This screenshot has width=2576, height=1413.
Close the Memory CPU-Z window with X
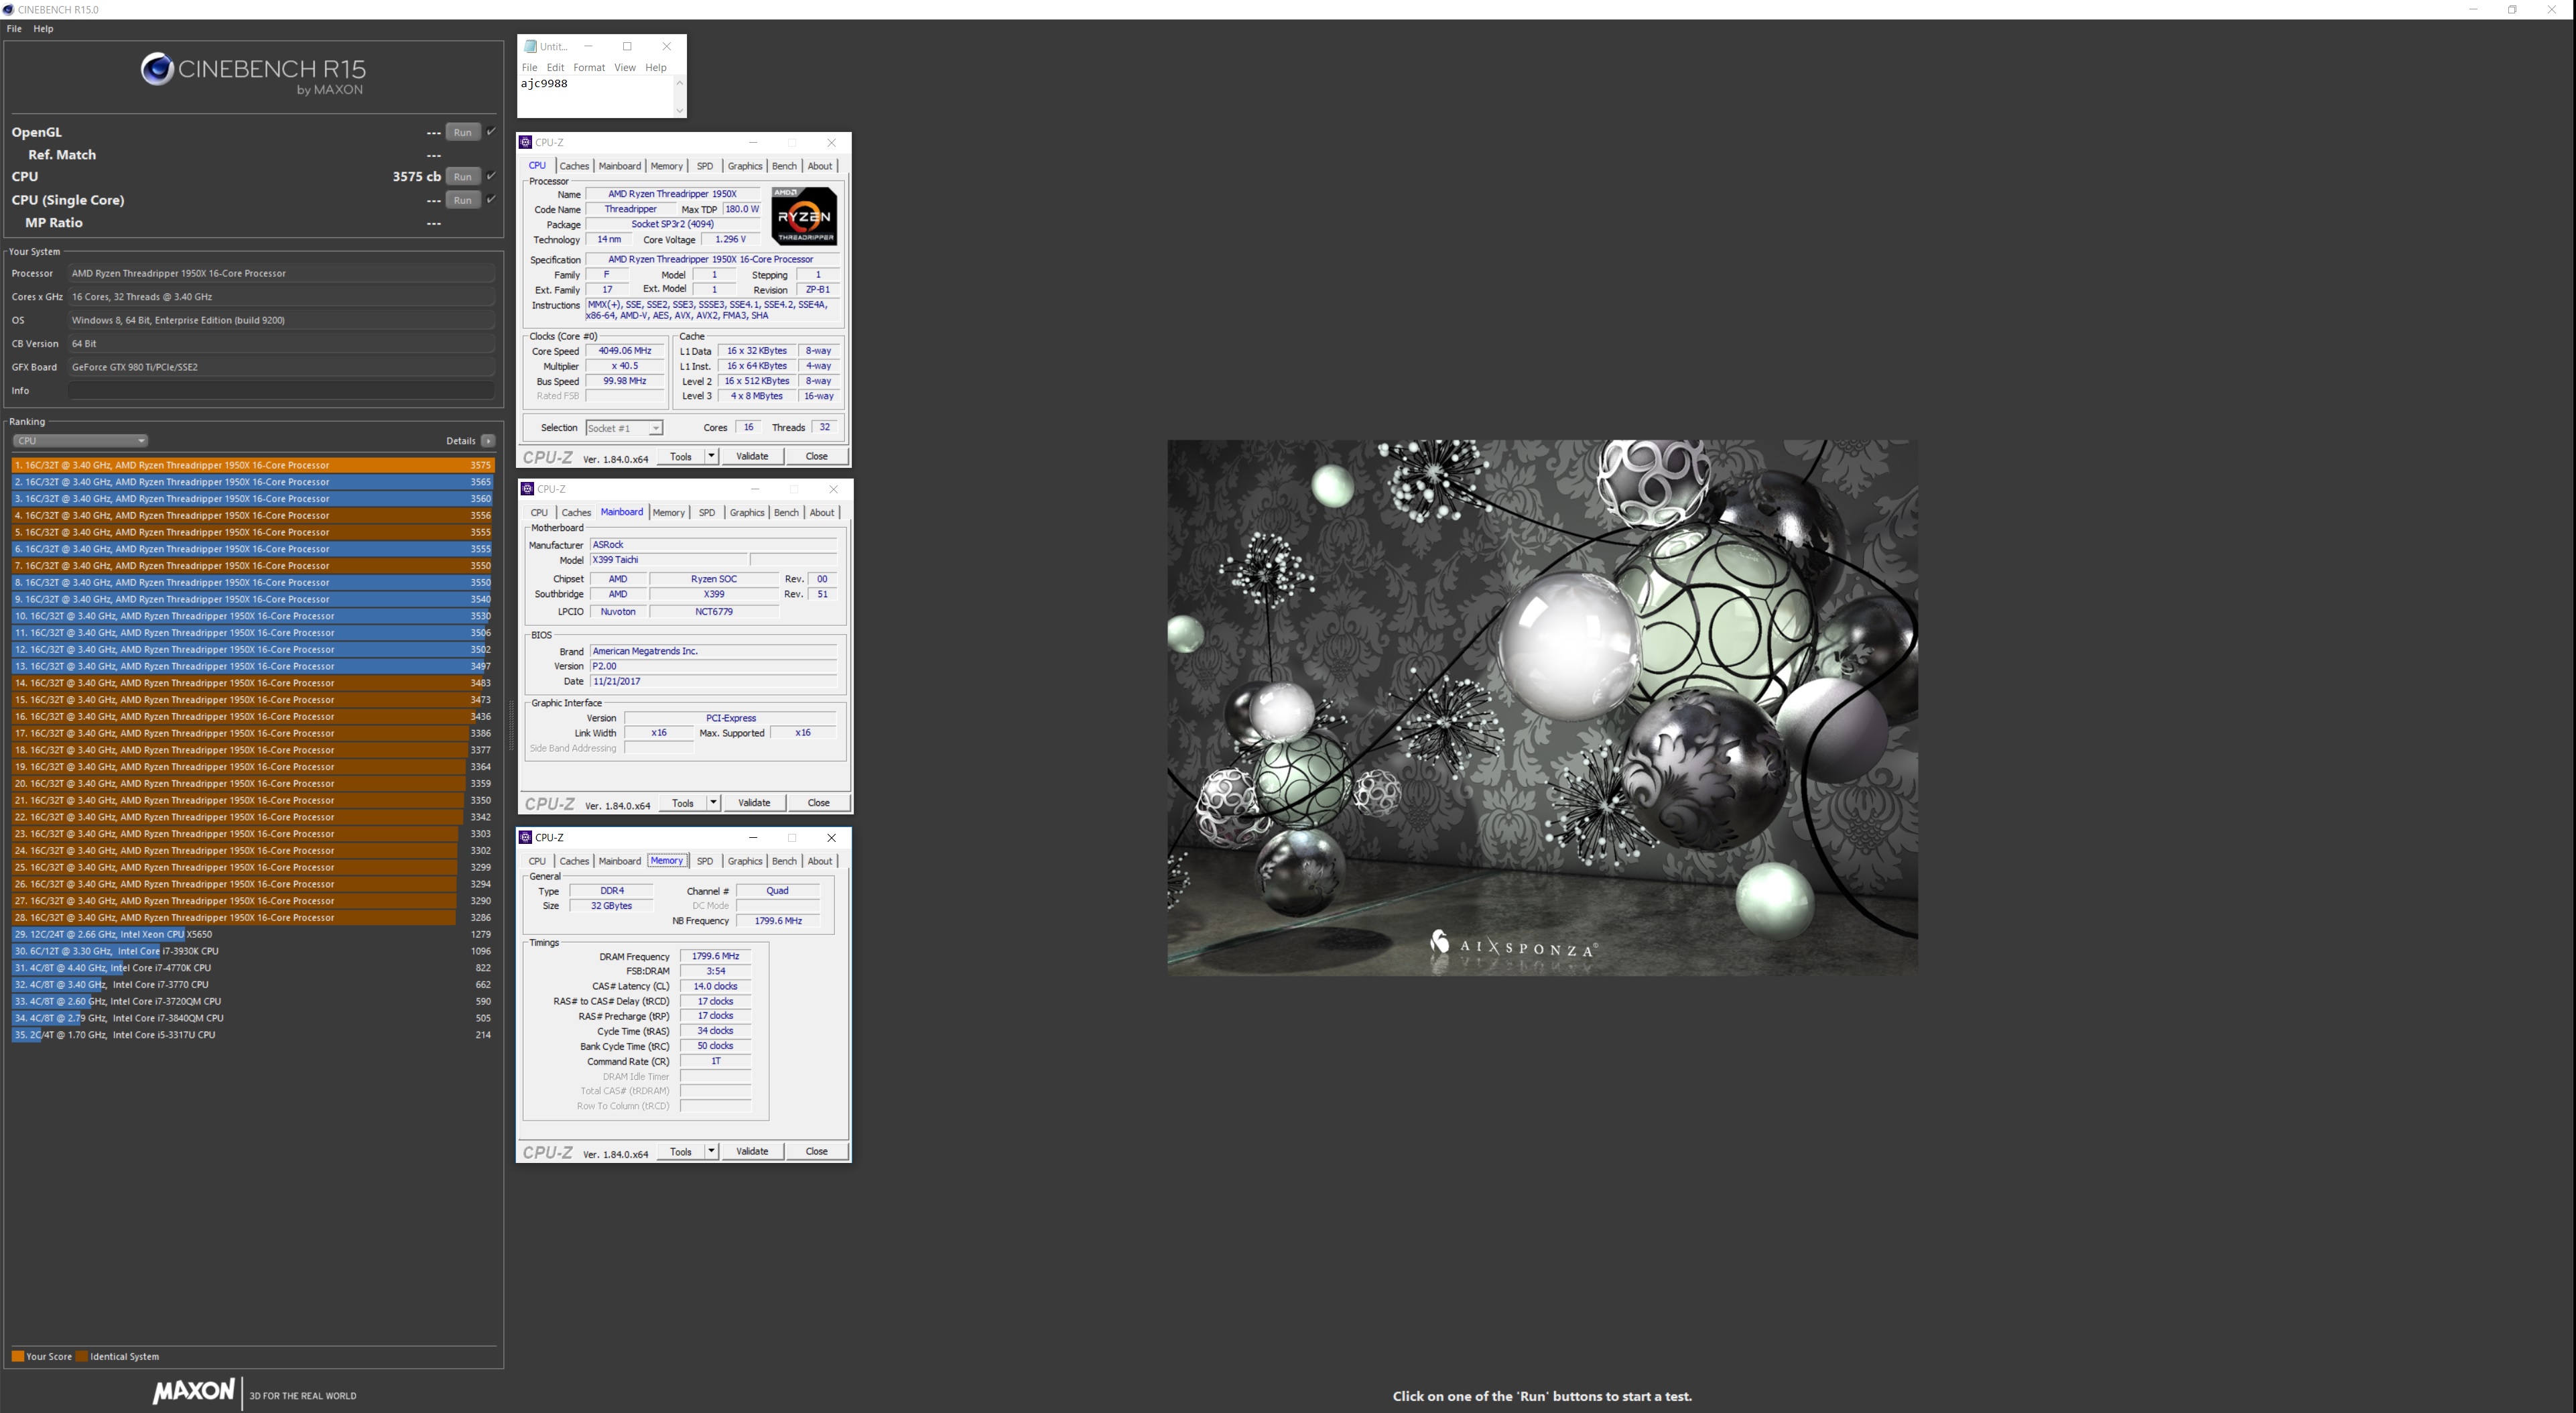click(x=831, y=838)
